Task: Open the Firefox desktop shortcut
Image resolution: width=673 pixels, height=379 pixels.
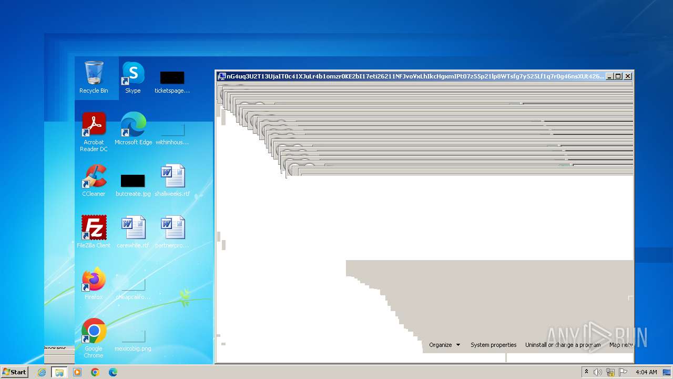Action: coord(94,284)
